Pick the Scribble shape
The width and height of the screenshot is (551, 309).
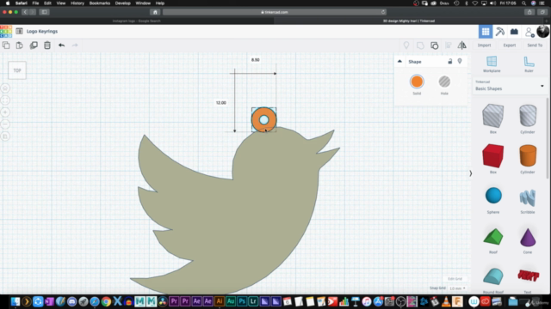pos(528,198)
